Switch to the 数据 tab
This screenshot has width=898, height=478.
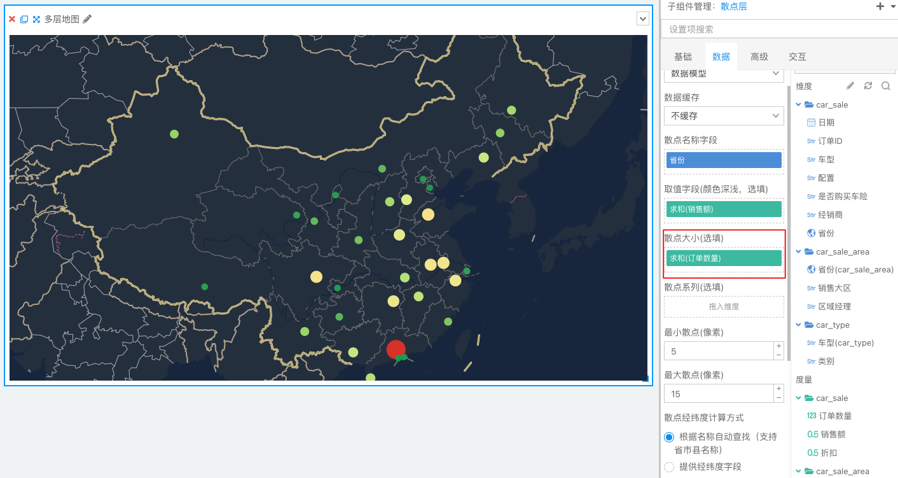coord(721,57)
